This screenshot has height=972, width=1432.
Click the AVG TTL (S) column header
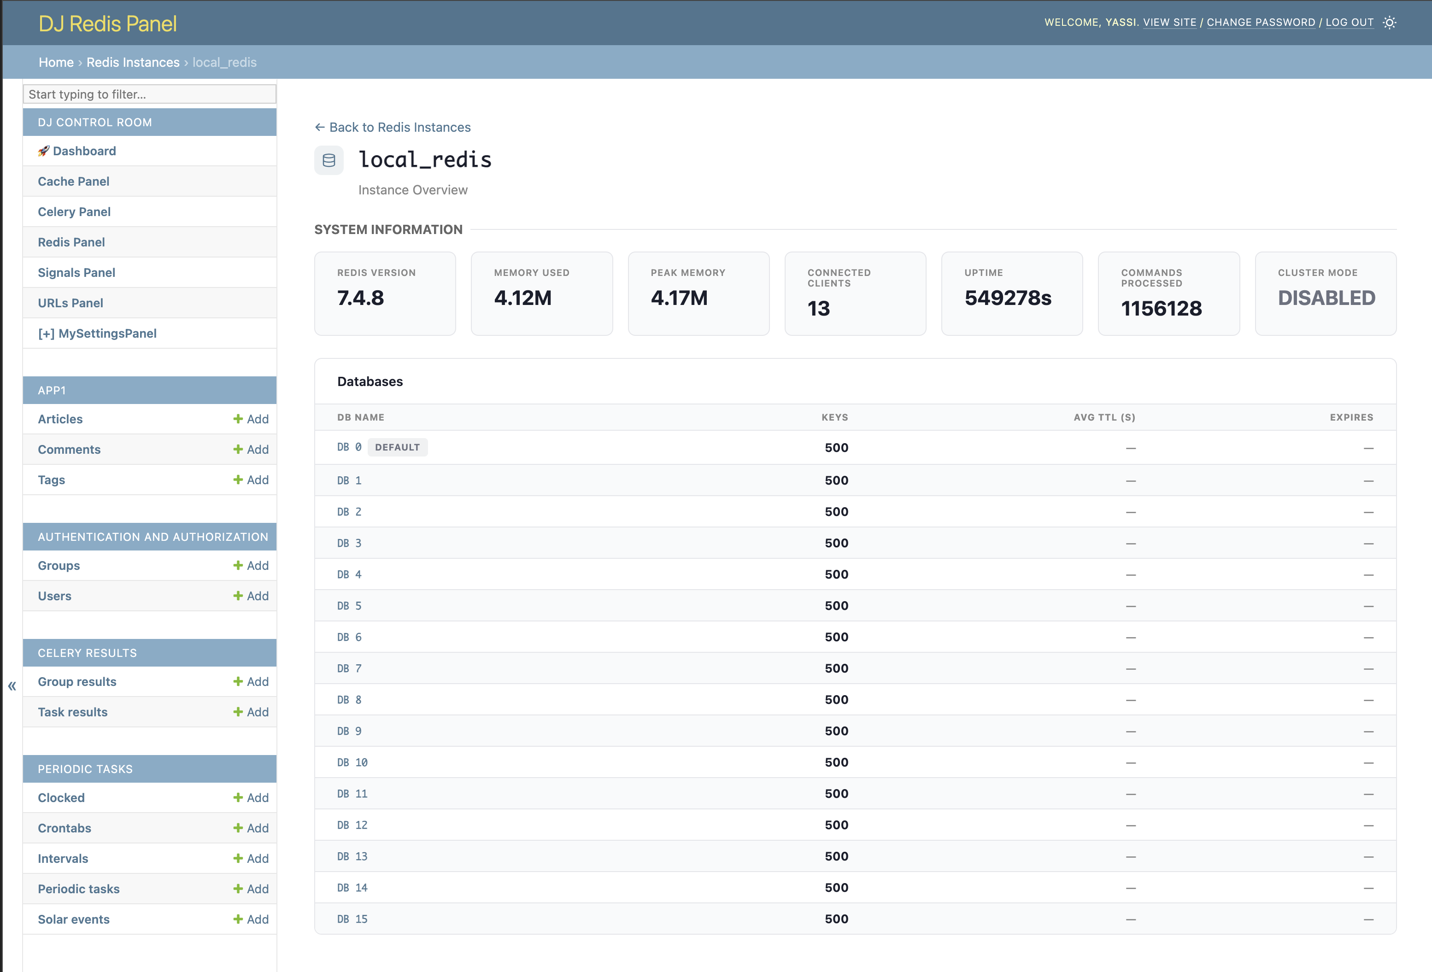point(1104,417)
